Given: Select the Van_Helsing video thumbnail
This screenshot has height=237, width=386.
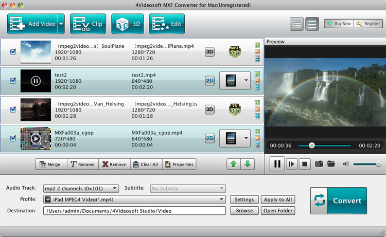Looking at the screenshot, I should pyautogui.click(x=36, y=110).
